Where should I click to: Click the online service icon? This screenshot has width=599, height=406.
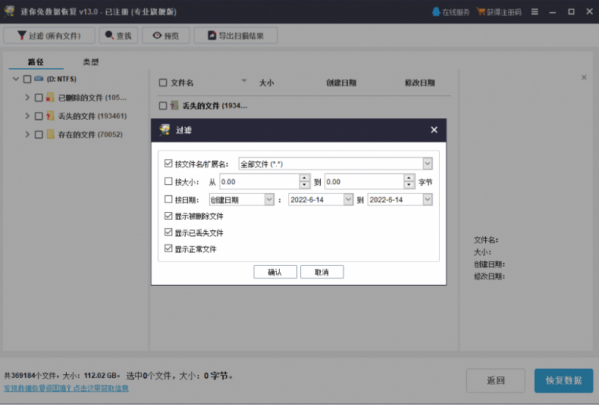pyautogui.click(x=436, y=12)
